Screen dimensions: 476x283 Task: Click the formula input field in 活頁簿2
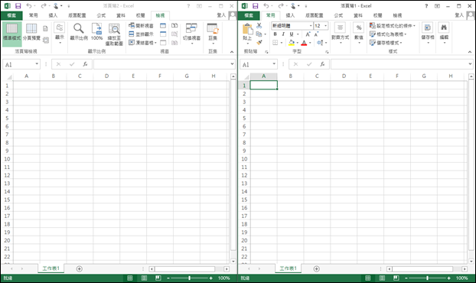pos(161,64)
